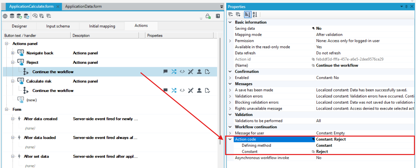Image resolution: width=416 pixels, height=168 pixels.
Task: Click the message icon on the selected row
Action: (x=166, y=72)
